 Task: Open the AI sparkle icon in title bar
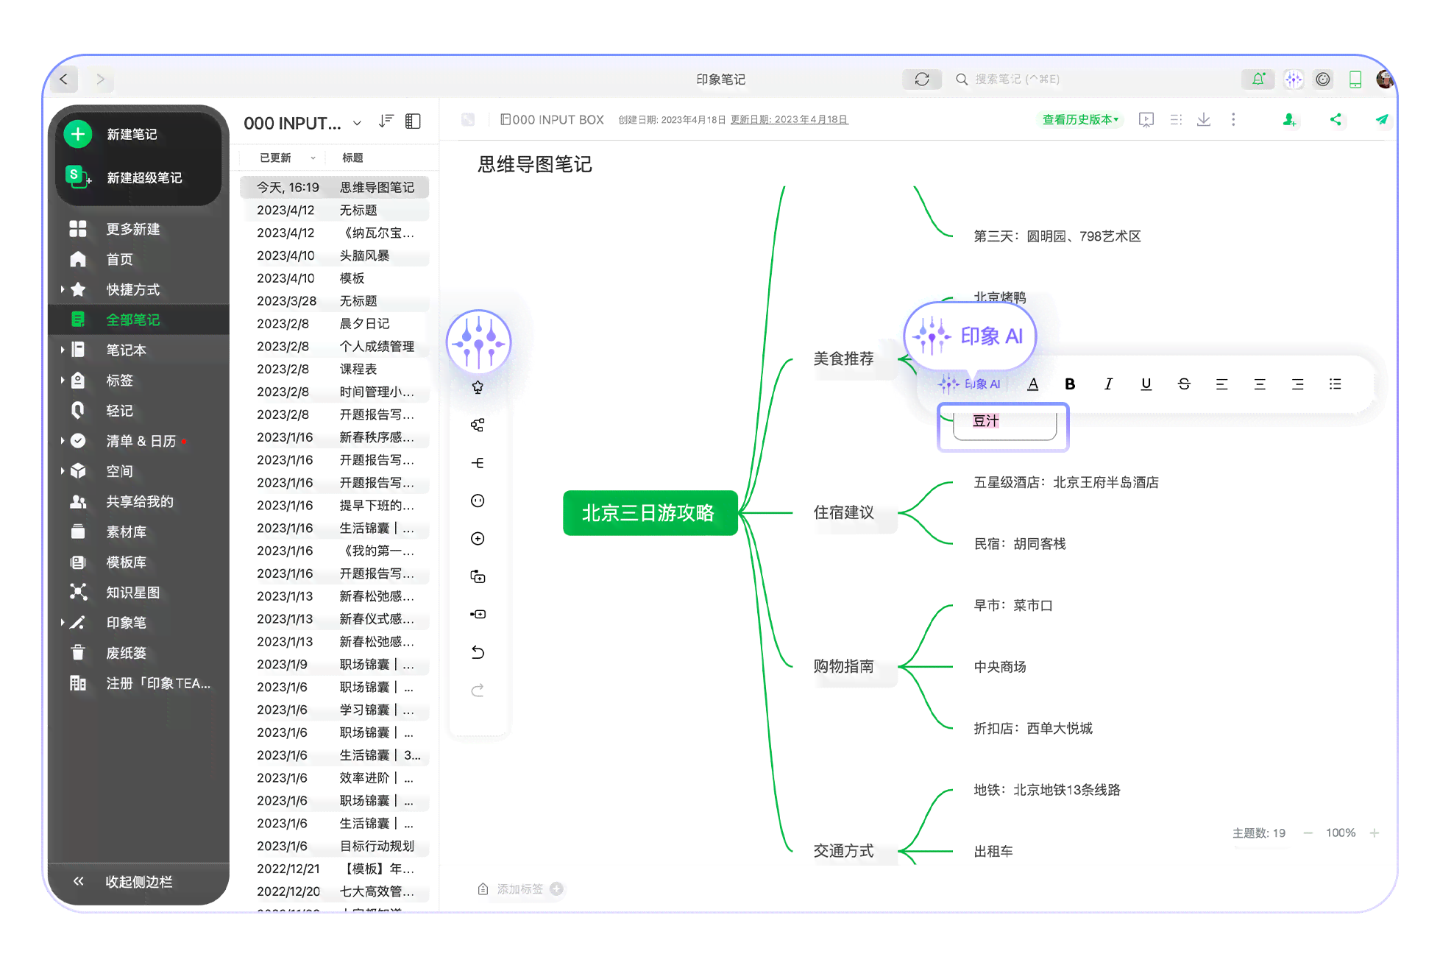[1293, 79]
